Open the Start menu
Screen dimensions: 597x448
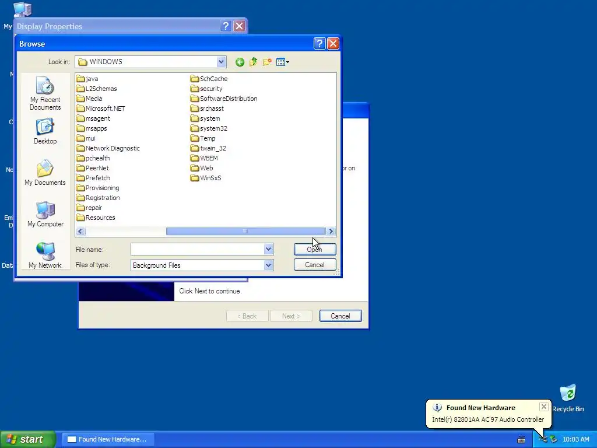click(x=28, y=439)
